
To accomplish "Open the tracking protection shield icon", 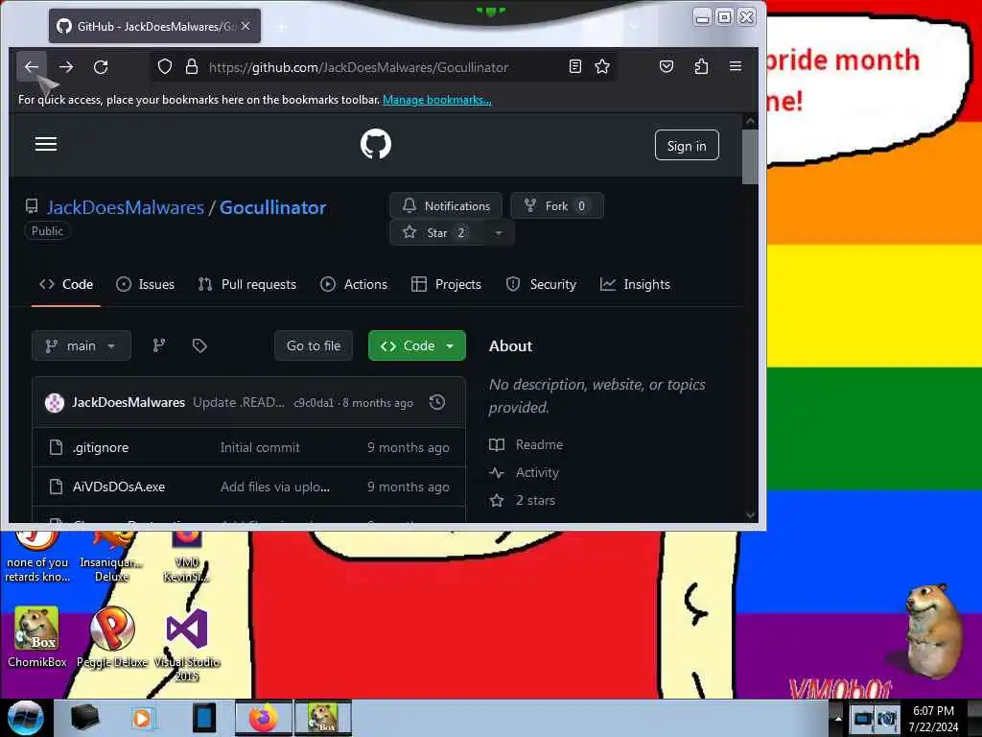I will pyautogui.click(x=165, y=66).
